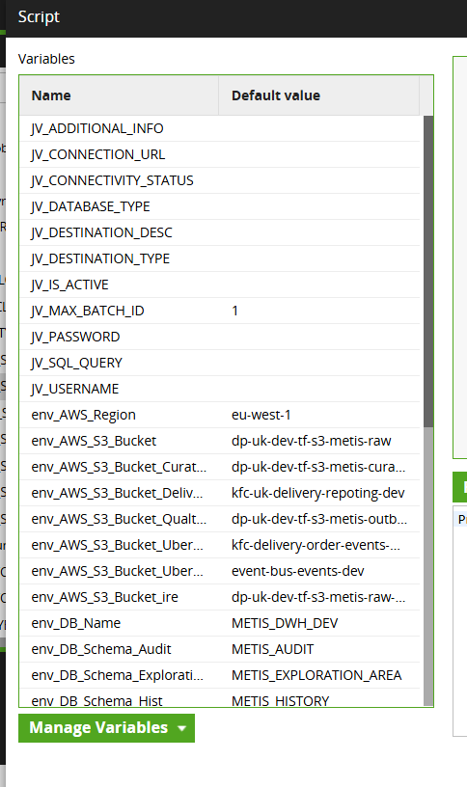
Task: Select the JV_ADDITIONAL_INFO variable row
Action: [219, 128]
